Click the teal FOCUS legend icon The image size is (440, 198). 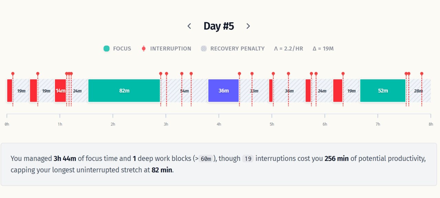[107, 49]
